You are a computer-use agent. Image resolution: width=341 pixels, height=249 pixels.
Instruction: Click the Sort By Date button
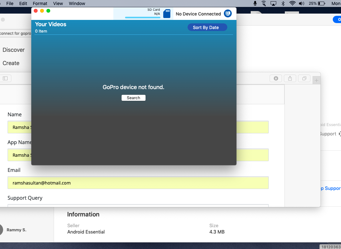[x=207, y=27]
